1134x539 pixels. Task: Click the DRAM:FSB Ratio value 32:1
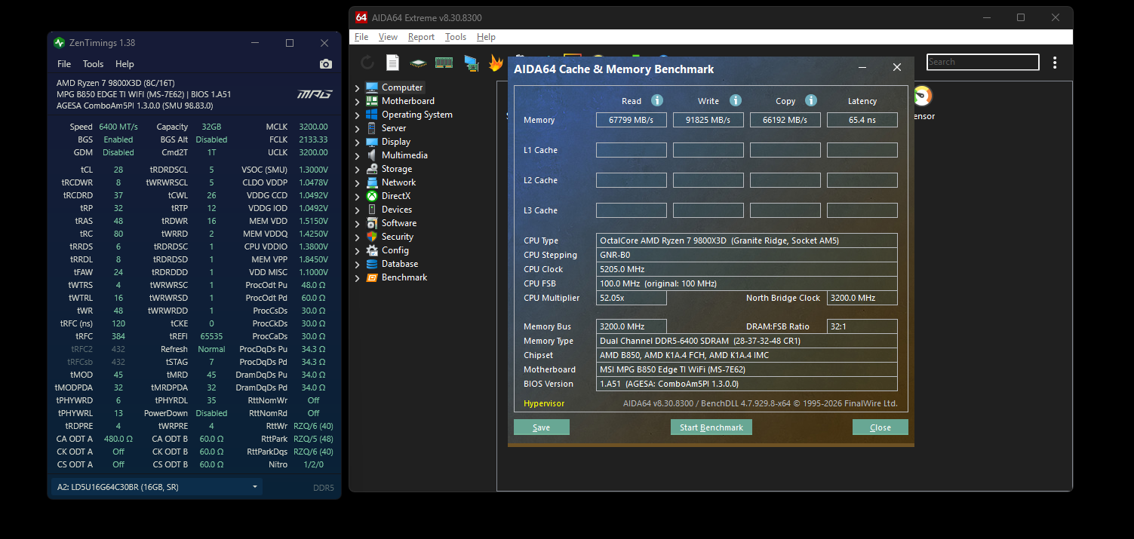click(x=862, y=326)
